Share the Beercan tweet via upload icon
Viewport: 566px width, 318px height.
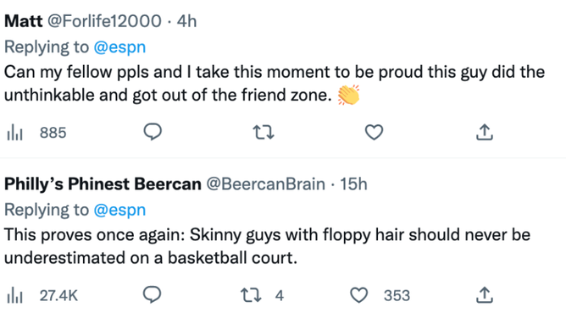point(485,295)
